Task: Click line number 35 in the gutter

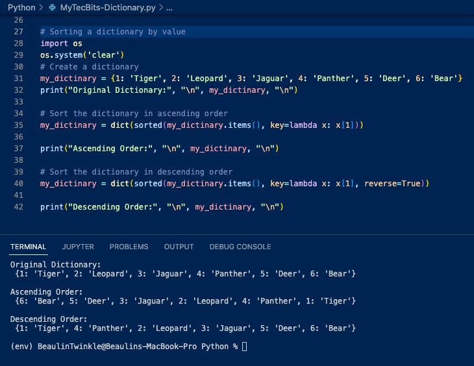Action: pos(18,125)
